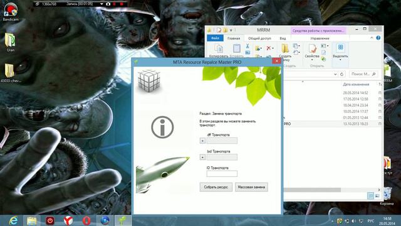Select the row dated 28.05.2014 14:52
Viewport: 401px width, 226px height.
[x=333, y=93]
